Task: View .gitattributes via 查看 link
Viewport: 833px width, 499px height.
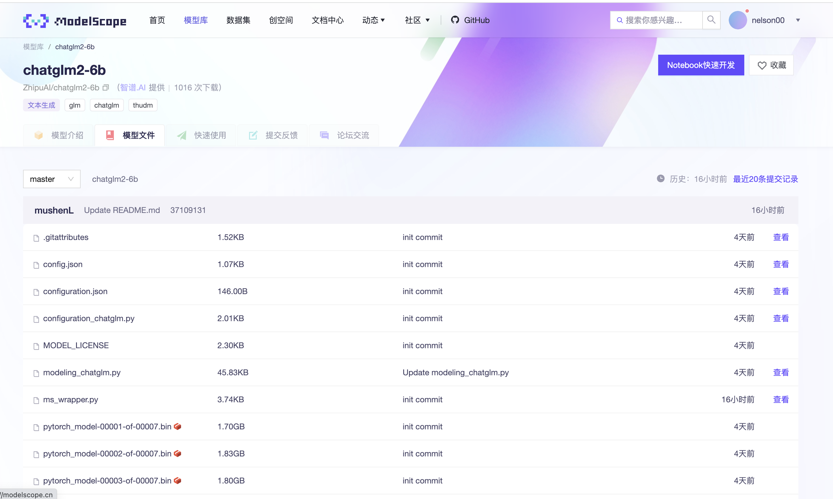Action: [x=781, y=237]
